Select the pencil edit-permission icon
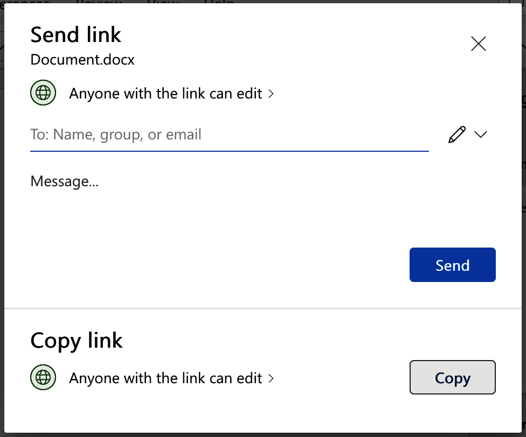This screenshot has width=526, height=437. (456, 134)
